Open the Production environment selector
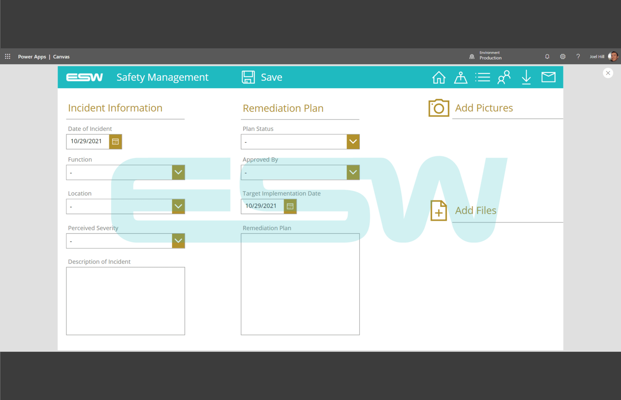The height and width of the screenshot is (400, 621). (485, 56)
